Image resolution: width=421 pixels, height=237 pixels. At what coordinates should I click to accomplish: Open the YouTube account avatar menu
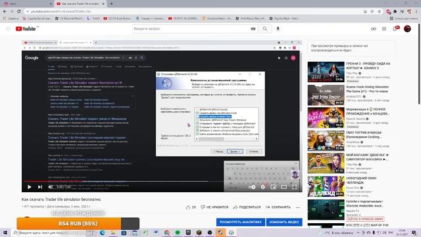tap(407, 29)
